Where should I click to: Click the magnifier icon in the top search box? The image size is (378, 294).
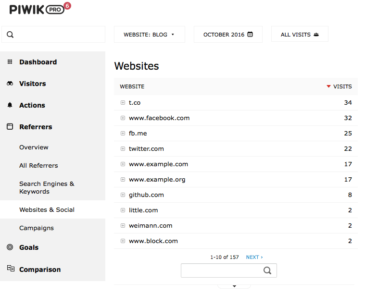(x=10, y=35)
